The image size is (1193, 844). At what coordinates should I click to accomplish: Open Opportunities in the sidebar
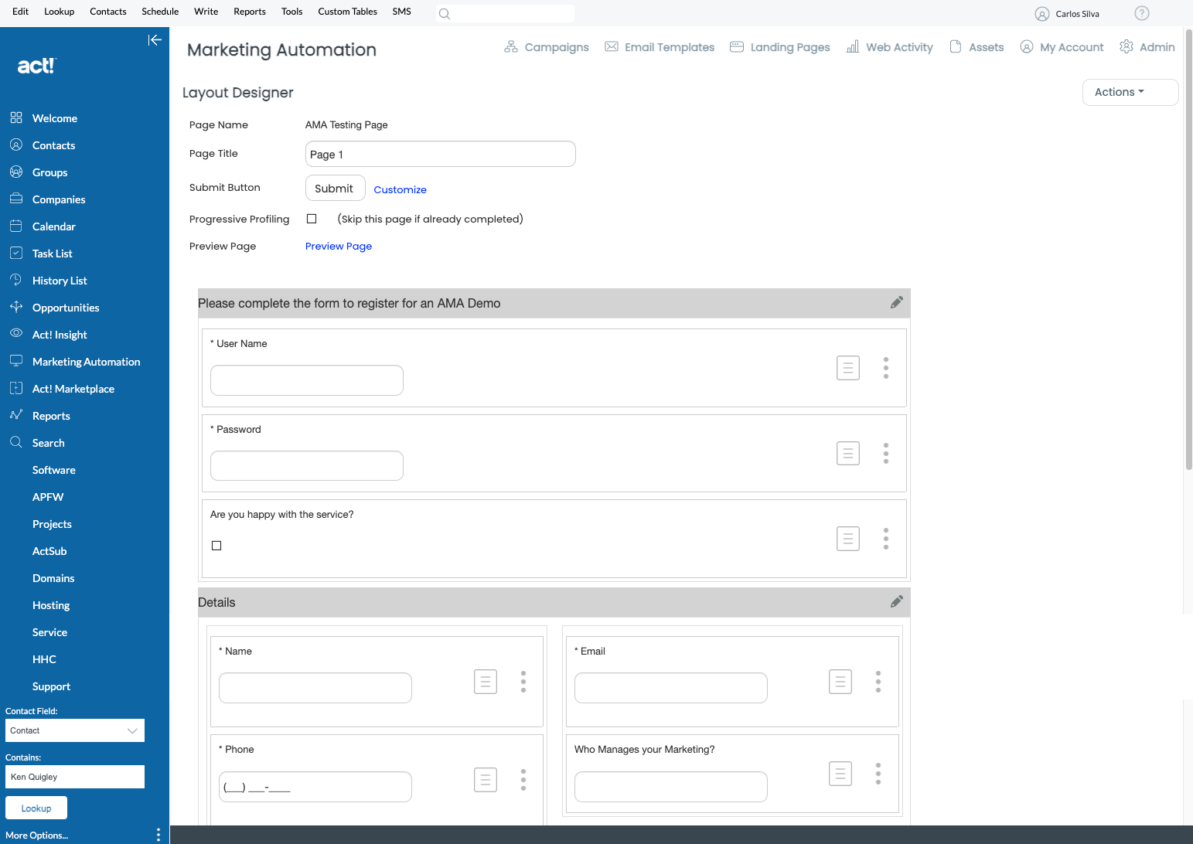click(66, 308)
